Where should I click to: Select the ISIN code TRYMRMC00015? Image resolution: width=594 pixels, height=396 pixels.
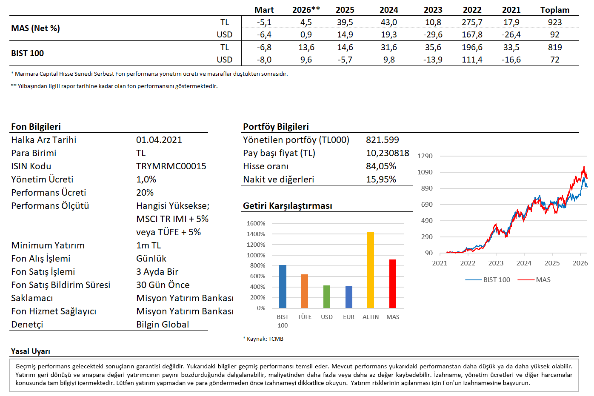coord(171,166)
